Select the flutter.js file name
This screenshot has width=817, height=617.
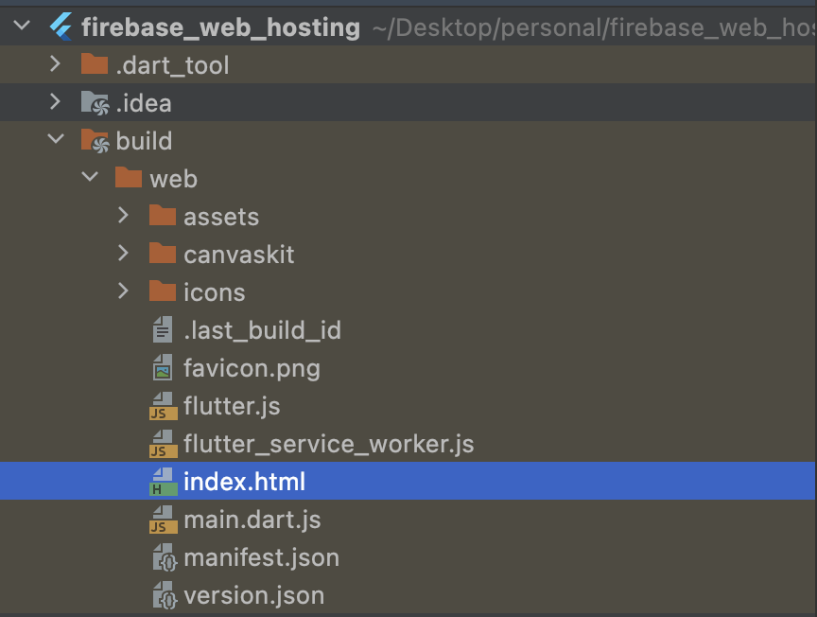(x=232, y=406)
